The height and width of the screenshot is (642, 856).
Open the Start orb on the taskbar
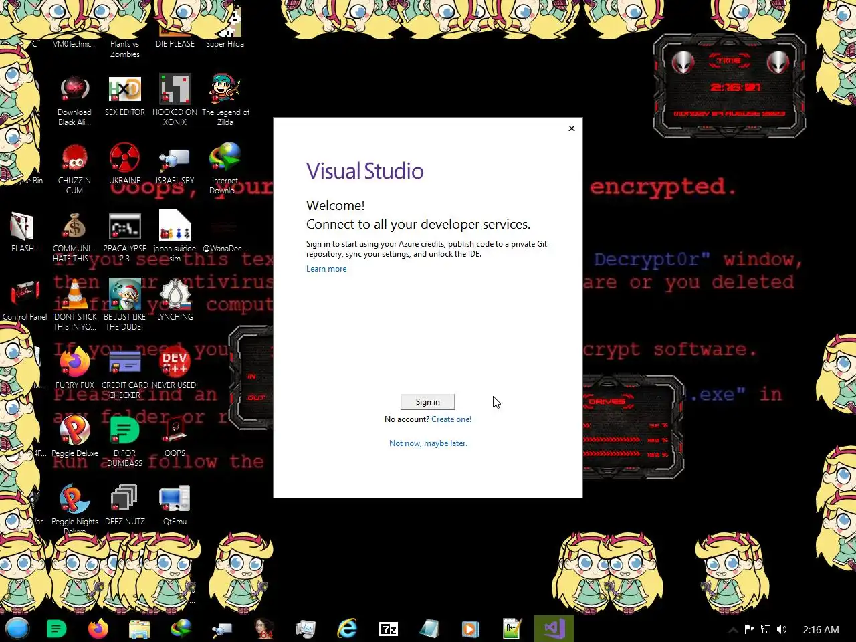point(17,629)
